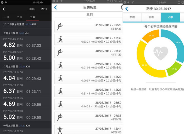Open the activity entry 29/03/2017 - 12:22
This screenshot has height=134, width=184.
pyautogui.click(x=88, y=66)
